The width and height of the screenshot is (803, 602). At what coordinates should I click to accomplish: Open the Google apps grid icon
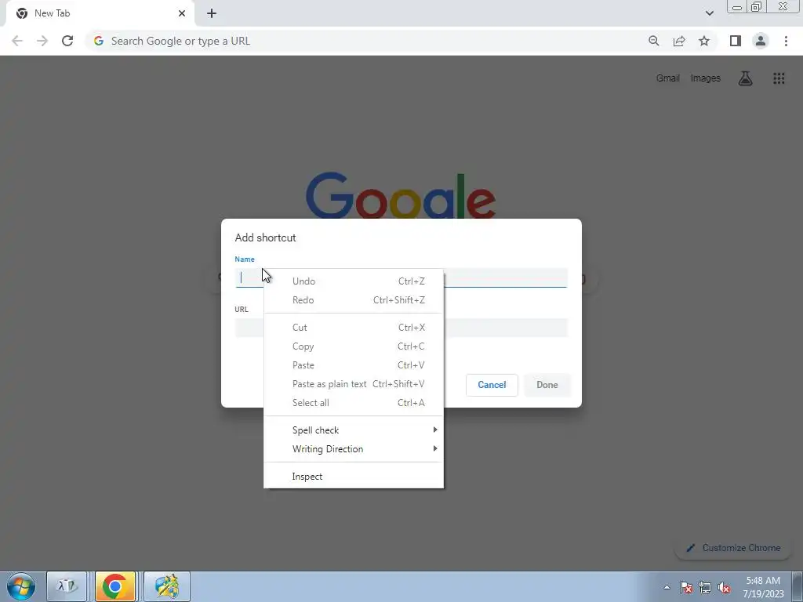tap(779, 78)
